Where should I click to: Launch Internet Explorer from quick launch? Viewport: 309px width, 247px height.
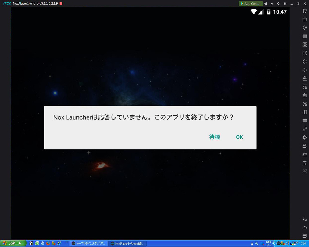(x=59, y=244)
